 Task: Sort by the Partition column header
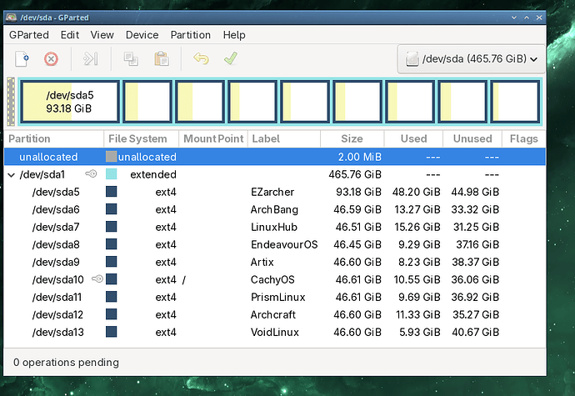pyautogui.click(x=54, y=138)
